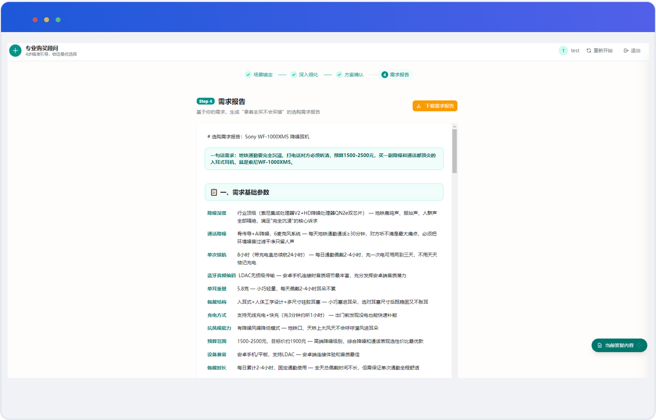
Task: Click the 充电方式 parameter label
Action: (217, 315)
